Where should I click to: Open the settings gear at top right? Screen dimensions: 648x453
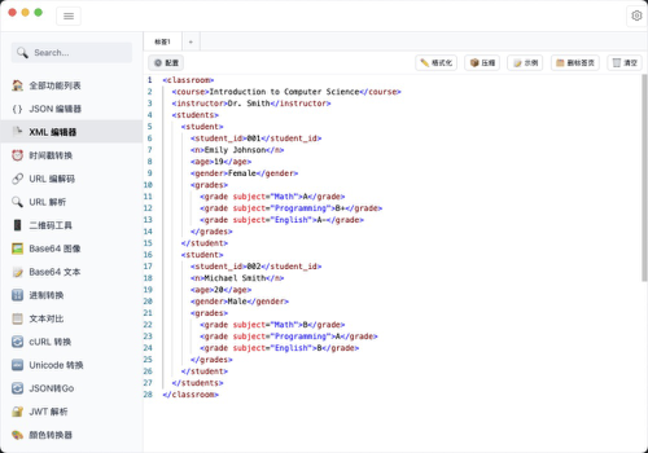[636, 16]
